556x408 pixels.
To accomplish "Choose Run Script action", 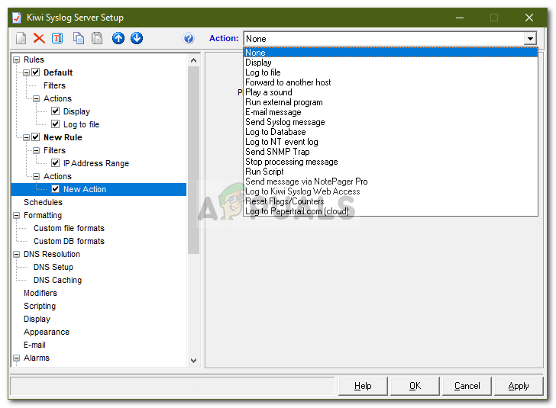I will [390, 172].
